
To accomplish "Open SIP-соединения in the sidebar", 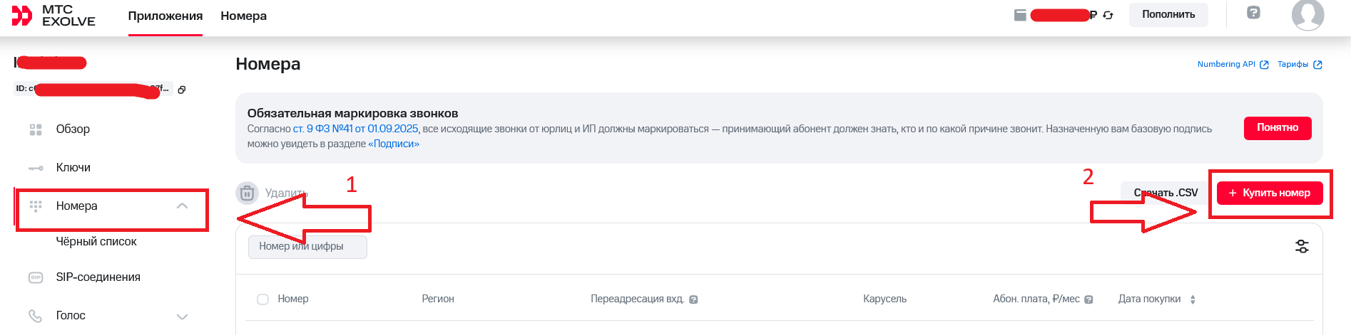I will click(x=98, y=277).
